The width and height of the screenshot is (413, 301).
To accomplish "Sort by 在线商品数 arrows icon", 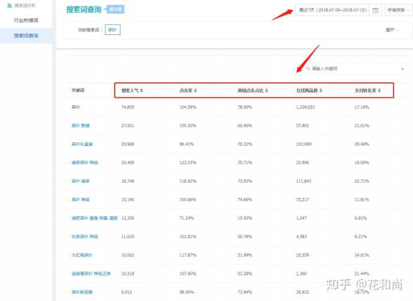I will pyautogui.click(x=320, y=90).
